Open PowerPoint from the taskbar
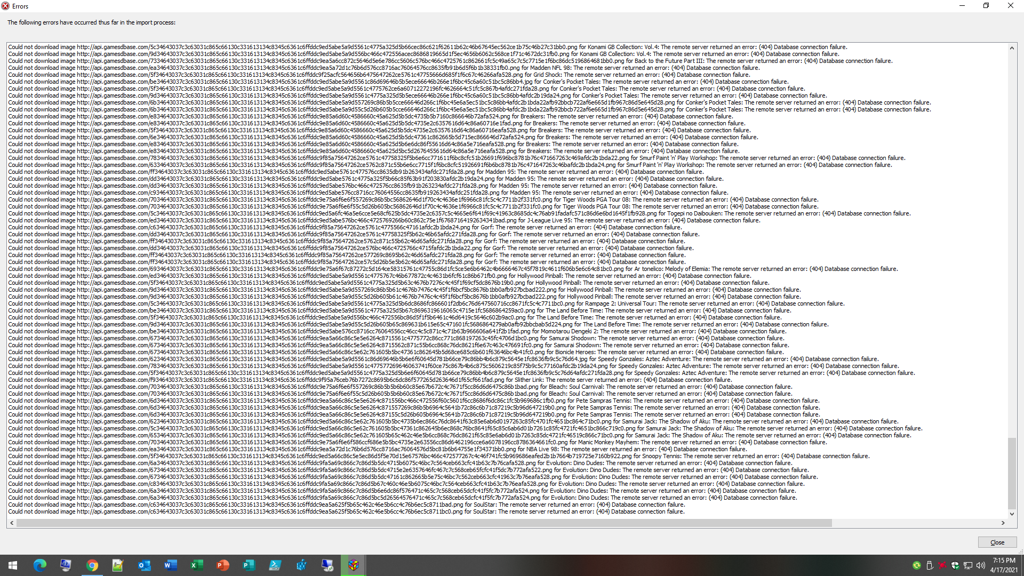The image size is (1024, 576). (223, 565)
